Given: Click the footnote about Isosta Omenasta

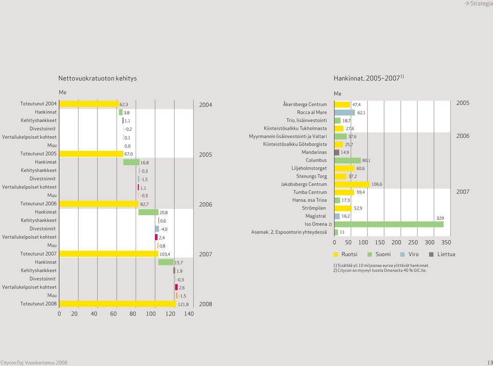Looking at the screenshot, I should point(380,270).
